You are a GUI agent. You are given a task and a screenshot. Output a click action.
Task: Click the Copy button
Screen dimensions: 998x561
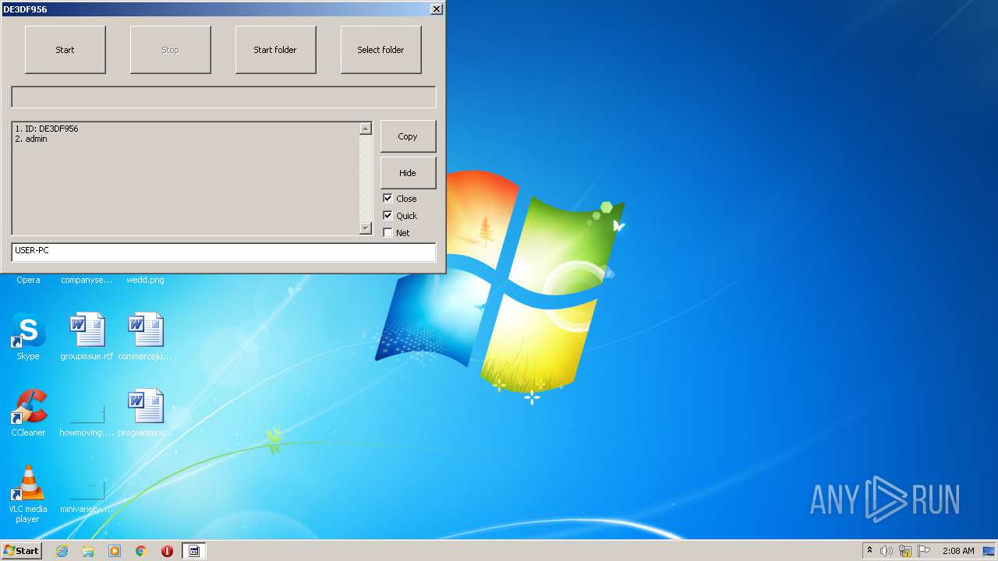(408, 136)
